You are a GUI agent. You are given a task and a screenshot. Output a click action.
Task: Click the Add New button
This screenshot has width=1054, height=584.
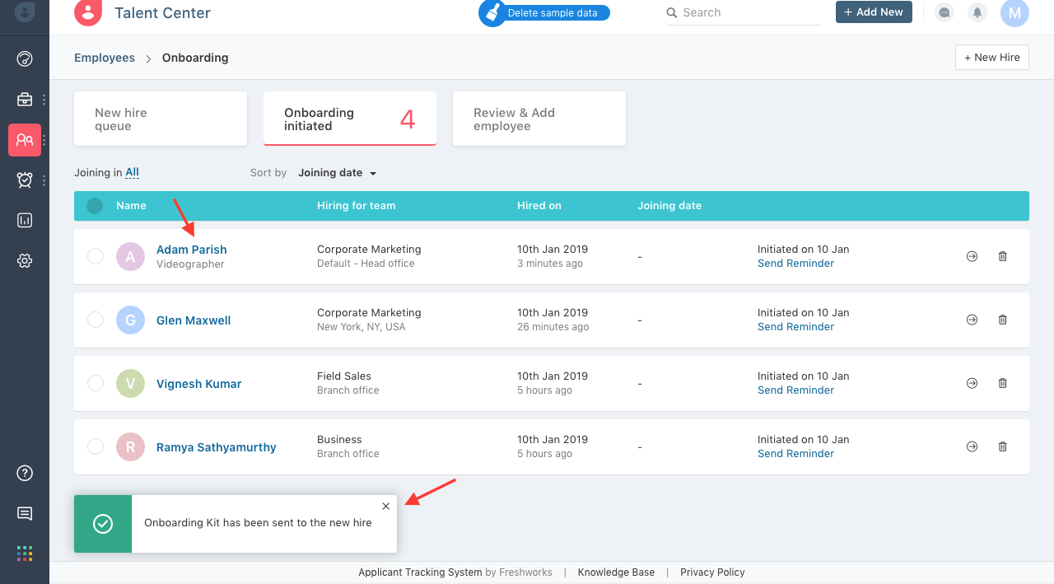click(x=874, y=12)
